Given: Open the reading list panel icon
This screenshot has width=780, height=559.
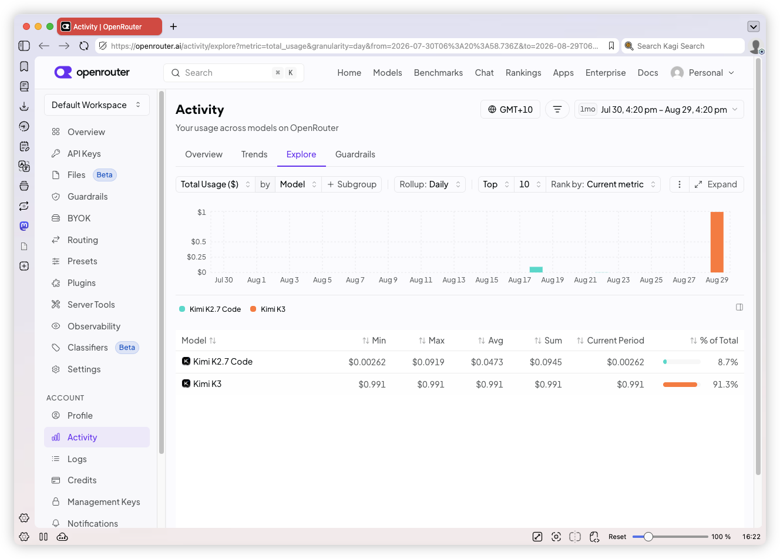Looking at the screenshot, I should (x=24, y=86).
